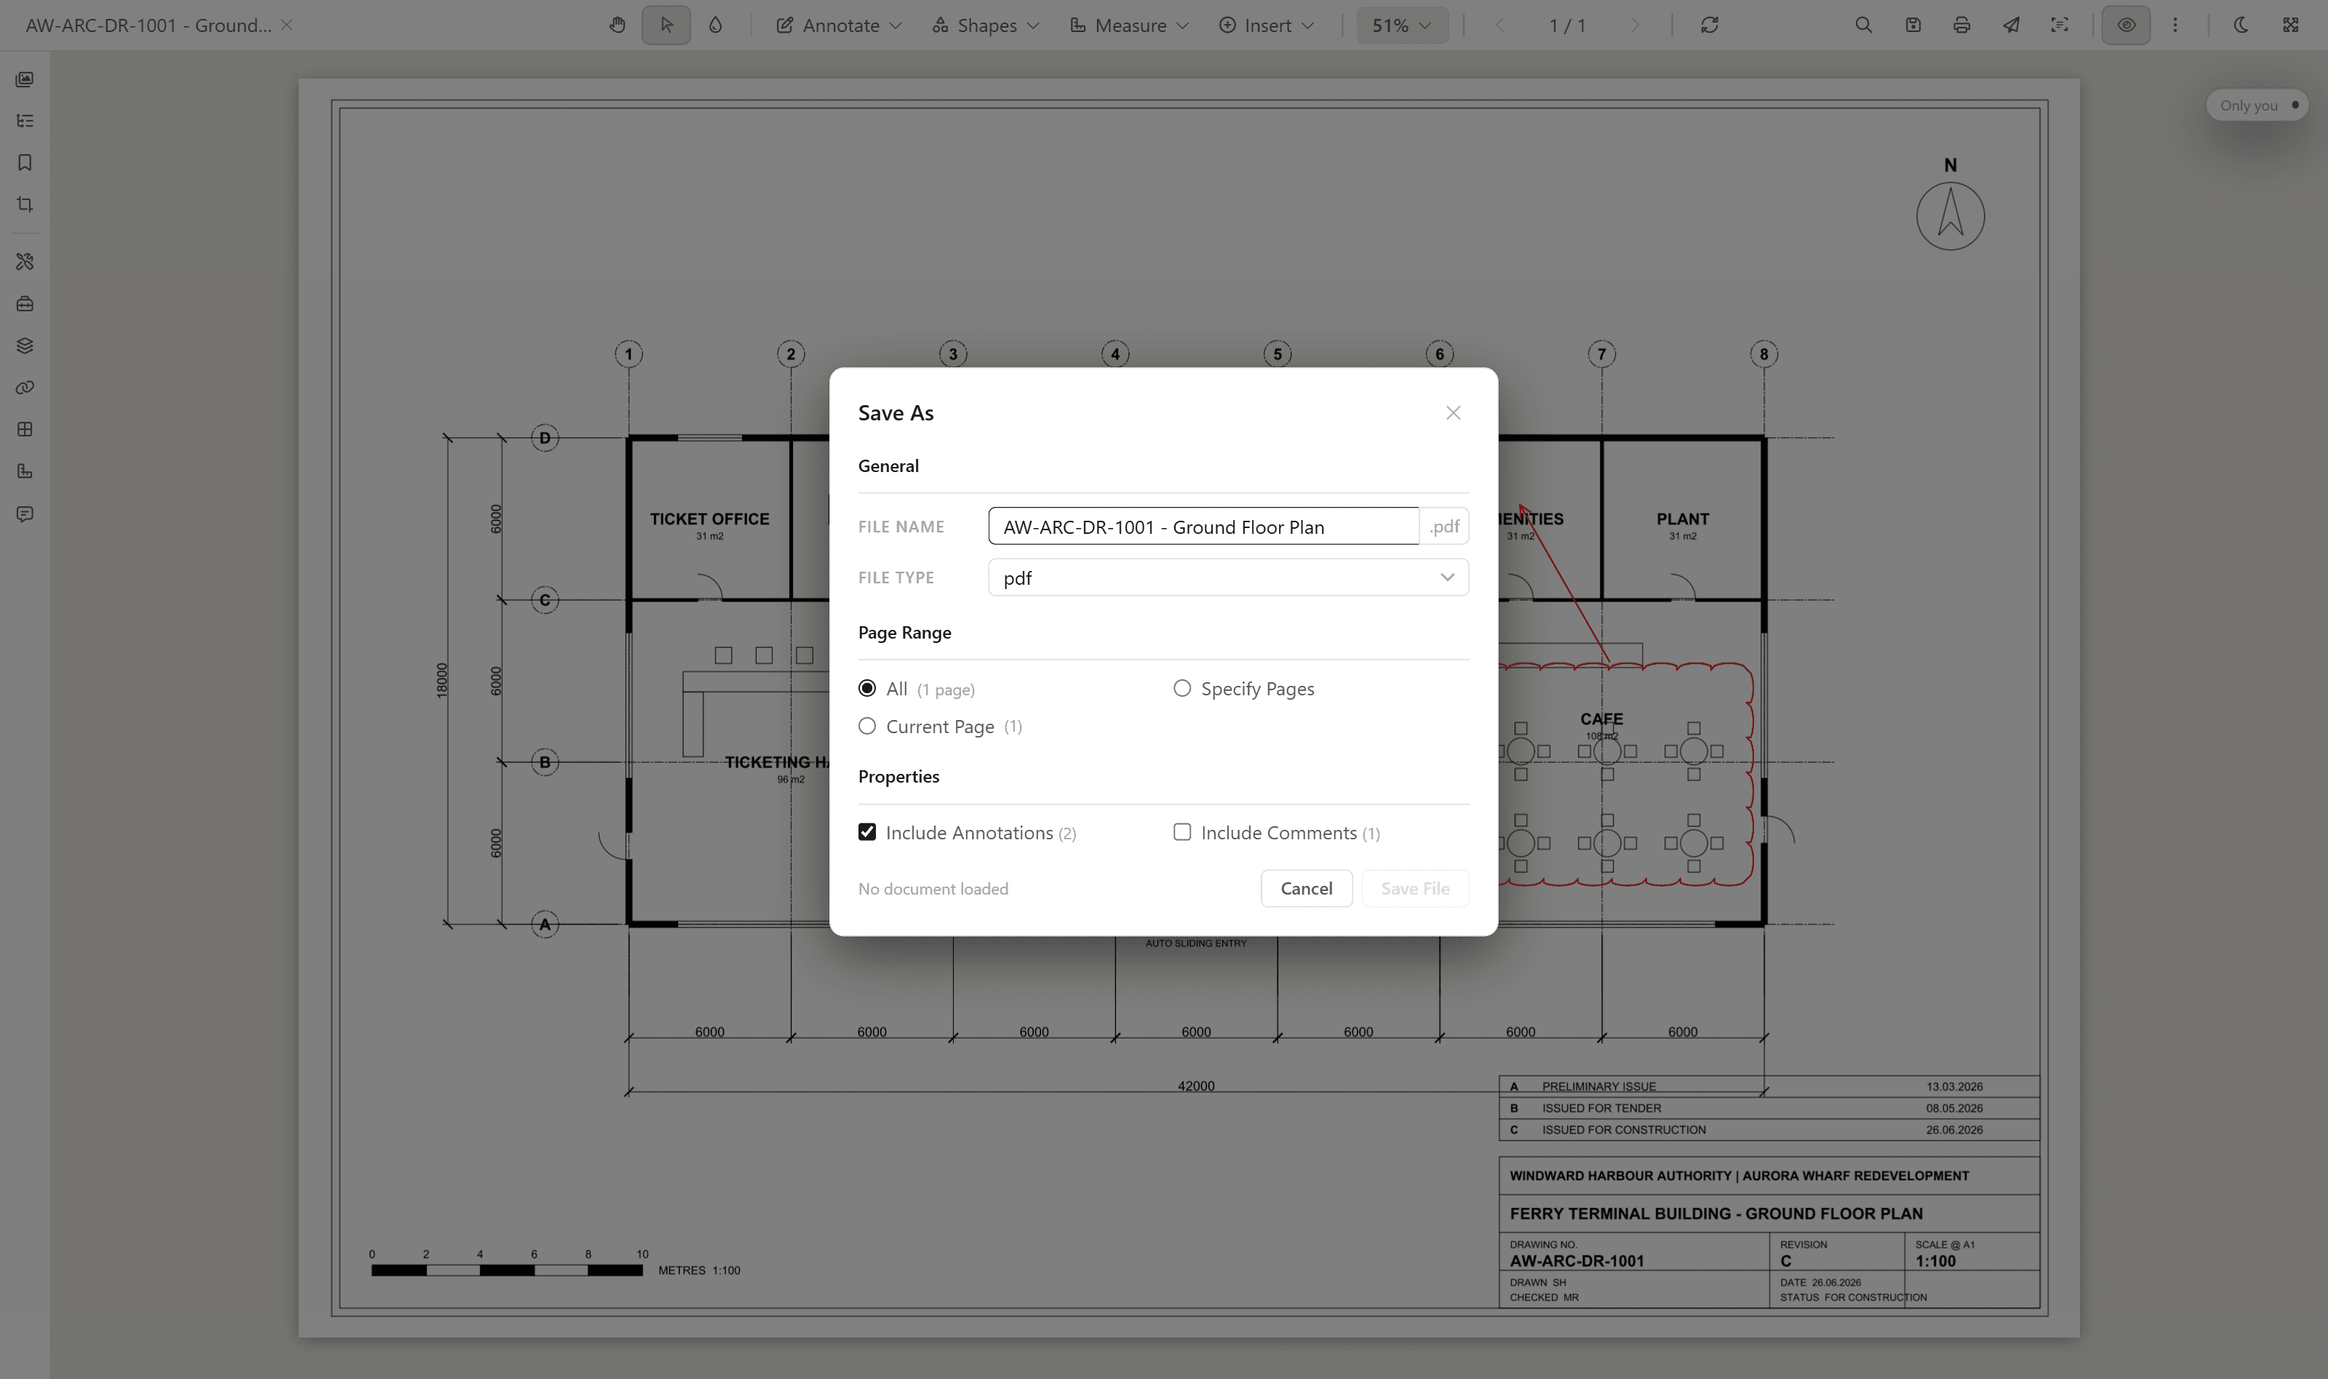The width and height of the screenshot is (2328, 1379).
Task: Open the toolbox briefcase sidebar icon
Action: (x=25, y=304)
